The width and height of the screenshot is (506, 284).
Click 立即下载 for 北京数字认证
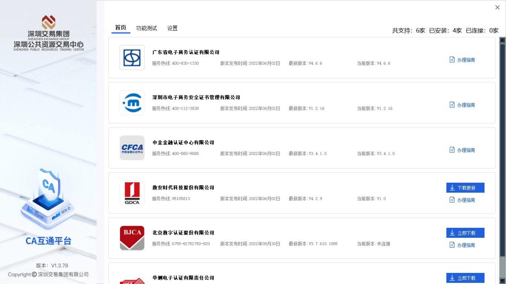[x=465, y=233]
